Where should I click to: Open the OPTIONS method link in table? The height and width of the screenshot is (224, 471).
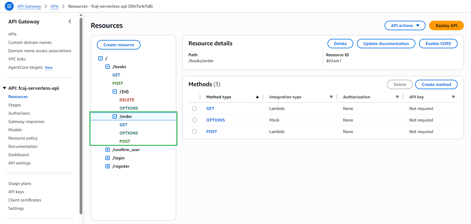click(x=215, y=120)
